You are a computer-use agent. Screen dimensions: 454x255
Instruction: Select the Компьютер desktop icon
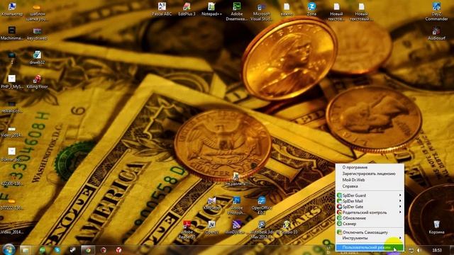click(x=12, y=9)
